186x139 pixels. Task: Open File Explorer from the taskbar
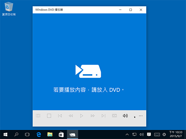pyautogui.click(x=50, y=135)
